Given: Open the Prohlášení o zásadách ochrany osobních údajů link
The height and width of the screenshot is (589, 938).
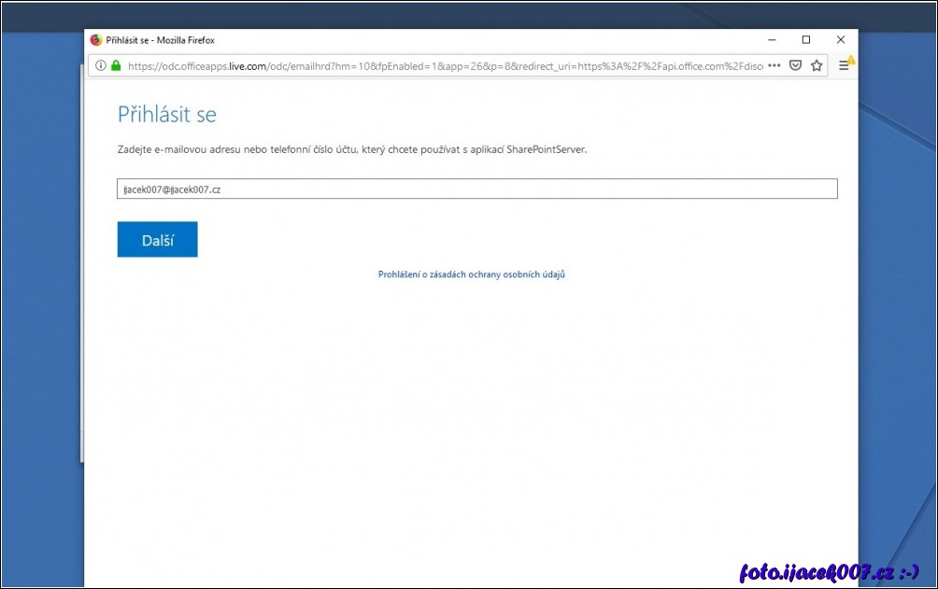Looking at the screenshot, I should point(471,274).
